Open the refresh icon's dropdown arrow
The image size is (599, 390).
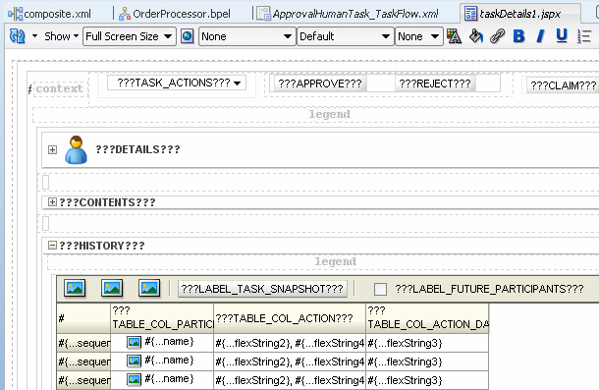(x=34, y=36)
